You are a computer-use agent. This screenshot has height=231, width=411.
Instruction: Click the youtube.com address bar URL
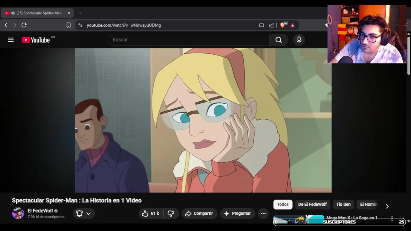click(x=124, y=25)
